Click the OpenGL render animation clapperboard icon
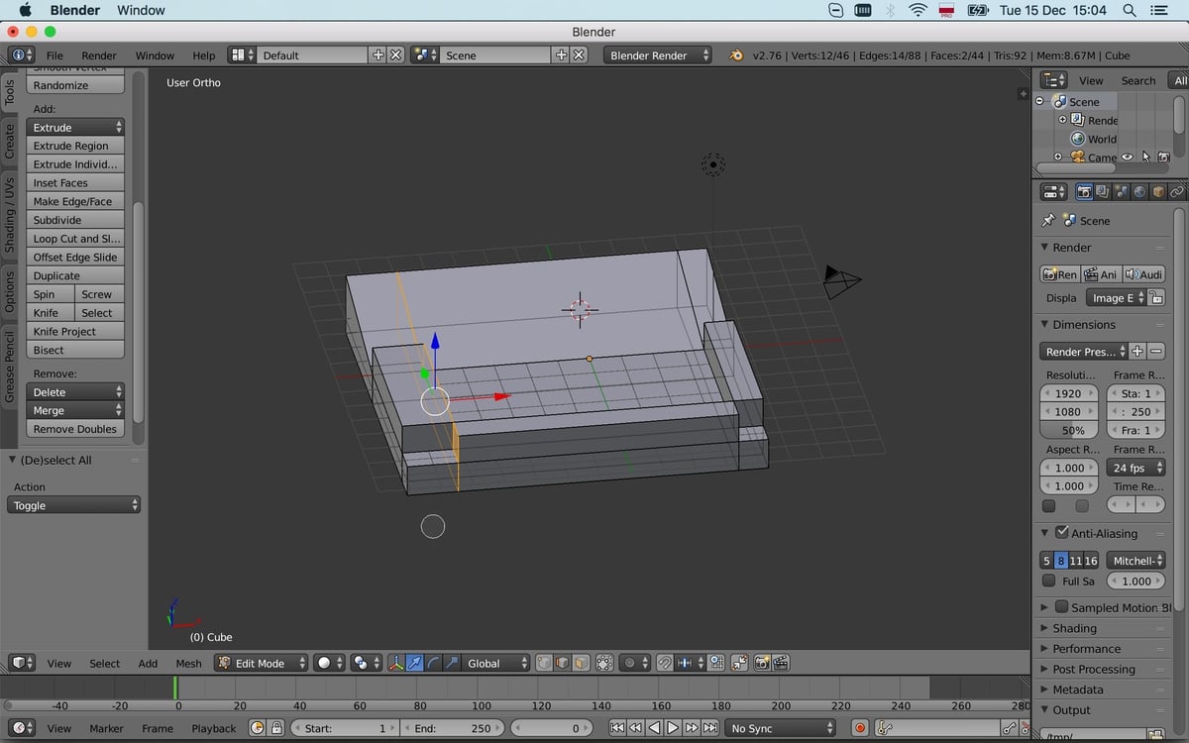Image resolution: width=1189 pixels, height=743 pixels. point(781,662)
